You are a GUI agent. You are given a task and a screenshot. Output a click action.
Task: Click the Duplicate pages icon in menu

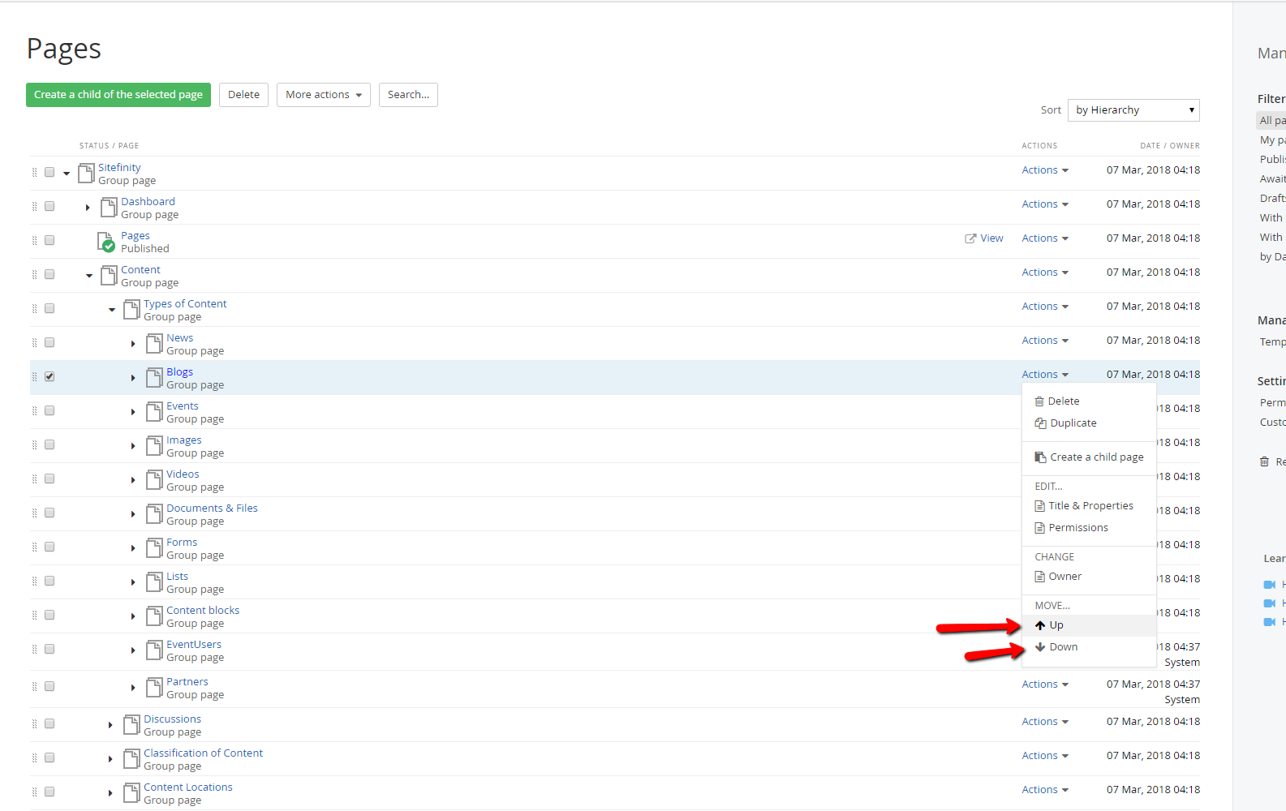pos(1040,423)
